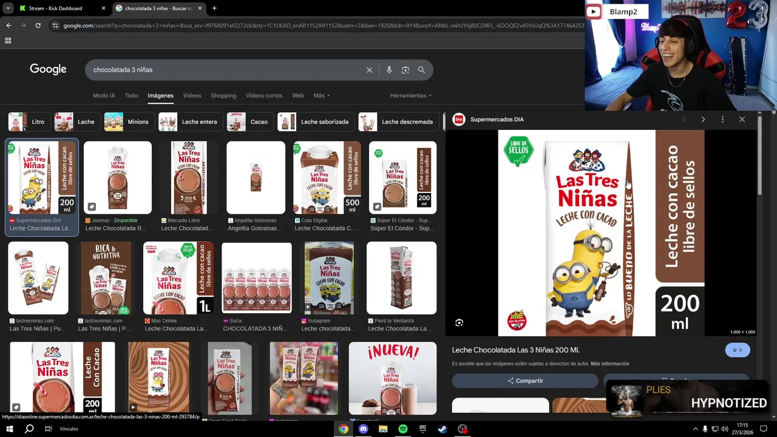Image resolution: width=777 pixels, height=437 pixels.
Task: Switch to Videos cortos tab
Action: pyautogui.click(x=264, y=96)
